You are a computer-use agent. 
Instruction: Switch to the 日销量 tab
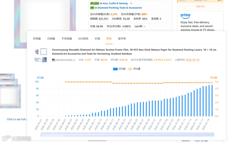[x=51, y=39]
